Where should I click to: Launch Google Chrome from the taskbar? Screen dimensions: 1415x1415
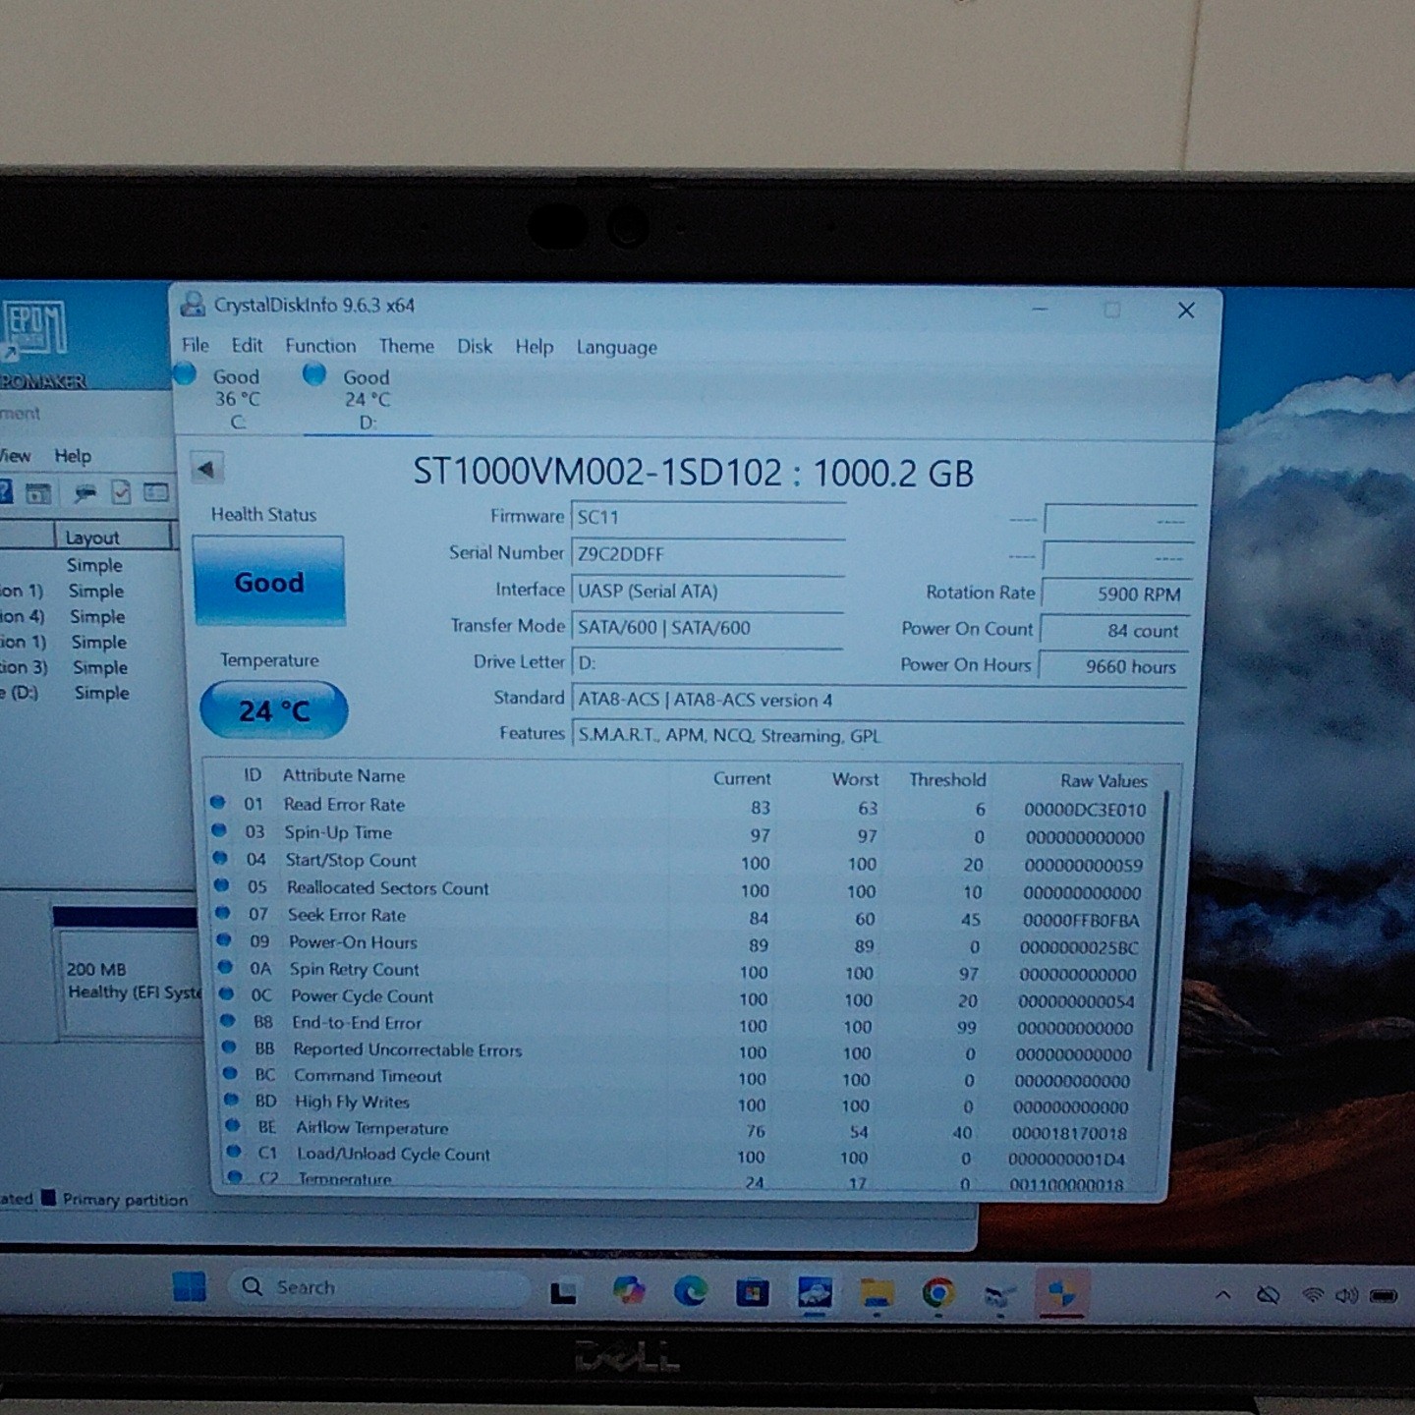coord(937,1294)
